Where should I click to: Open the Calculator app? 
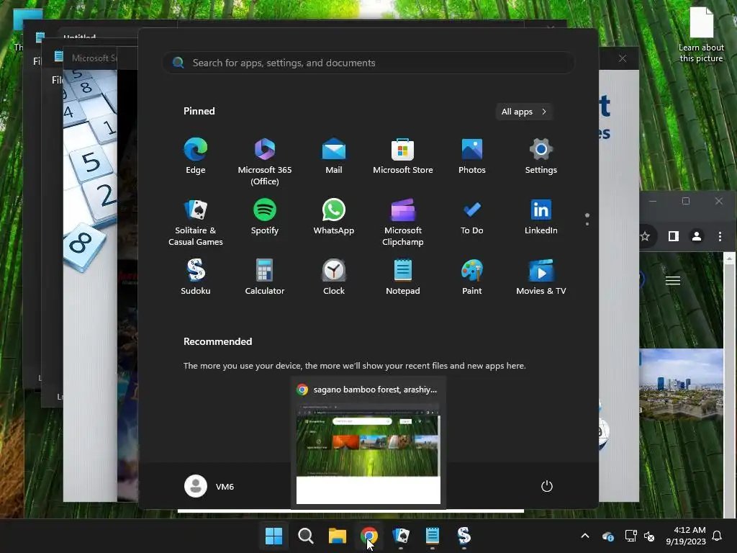tap(265, 277)
